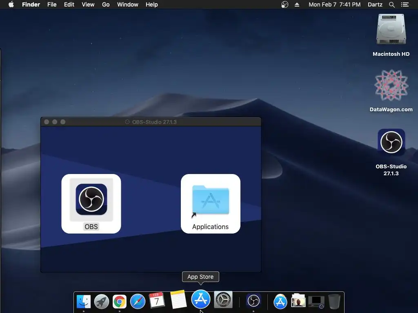Click the Macintosh HD label text
Viewport: 418px width, 313px height.
[391, 54]
